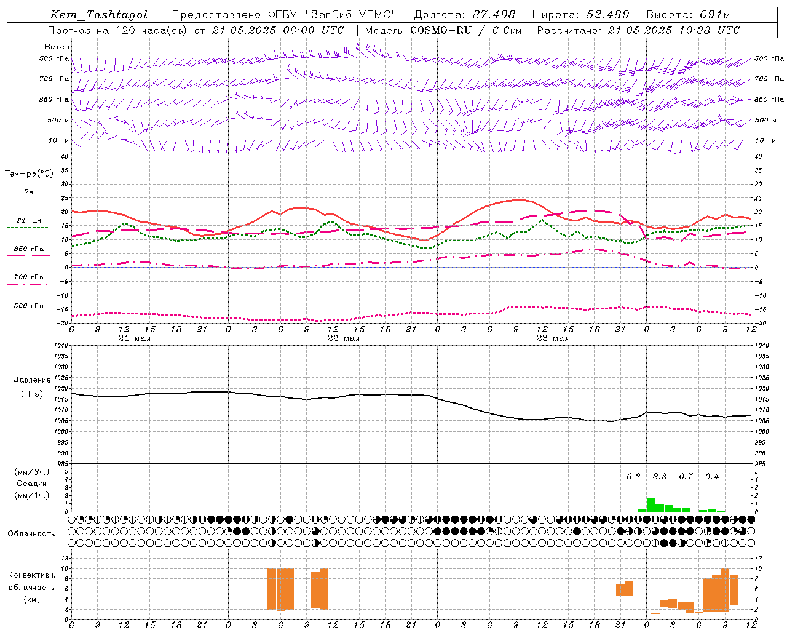787x630 pixels.
Task: Click the '(мм/1ч.)' precipitation unit label
Action: point(31,495)
